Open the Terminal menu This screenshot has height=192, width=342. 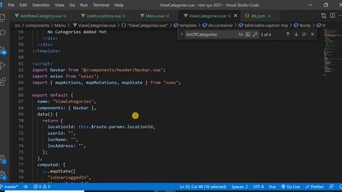pyautogui.click(x=101, y=5)
